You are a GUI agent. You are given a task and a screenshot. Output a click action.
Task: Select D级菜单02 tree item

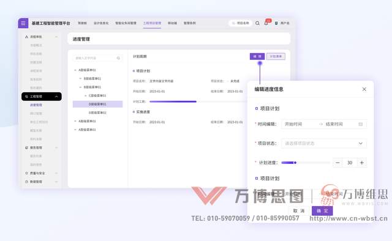(x=97, y=113)
